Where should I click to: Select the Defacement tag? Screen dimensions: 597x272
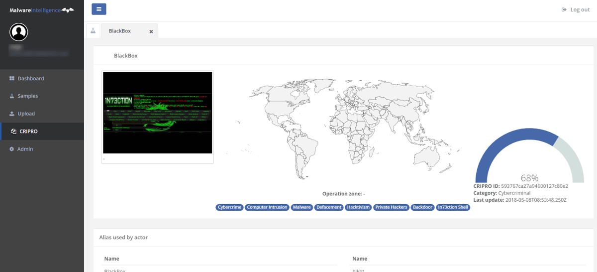pos(329,207)
